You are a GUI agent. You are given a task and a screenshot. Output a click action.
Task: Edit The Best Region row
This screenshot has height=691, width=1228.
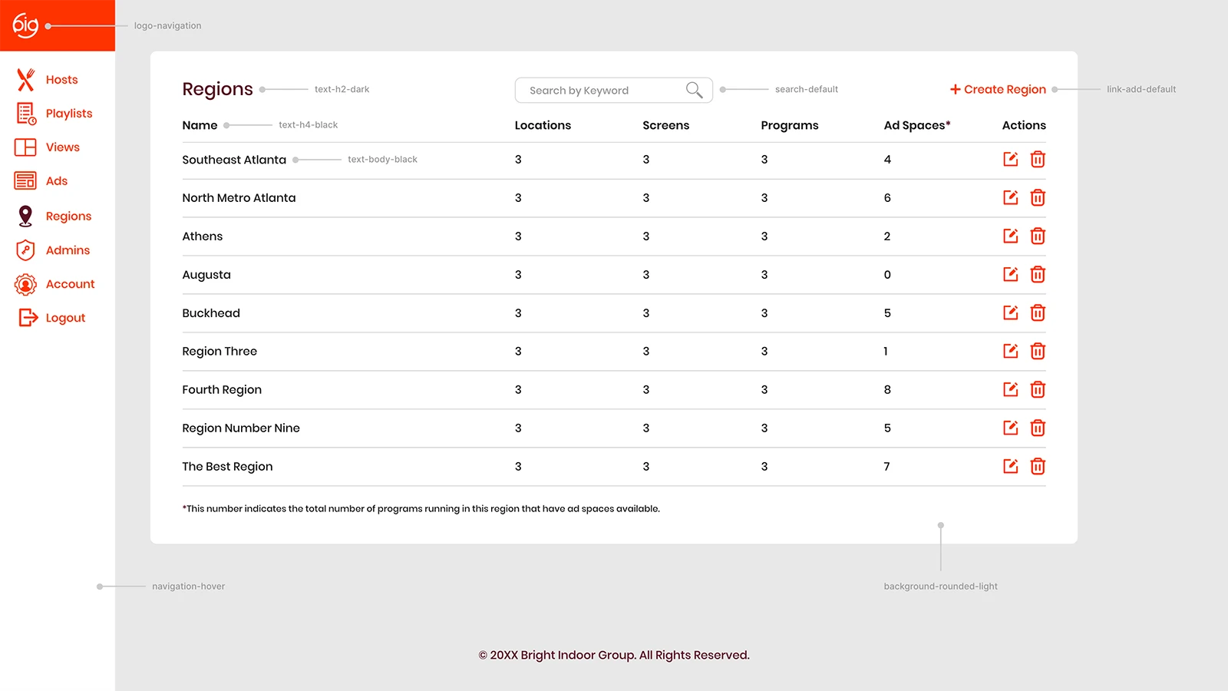pos(1011,466)
